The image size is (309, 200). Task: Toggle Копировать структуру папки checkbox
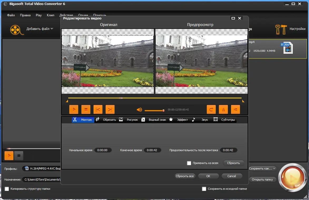click(x=7, y=189)
